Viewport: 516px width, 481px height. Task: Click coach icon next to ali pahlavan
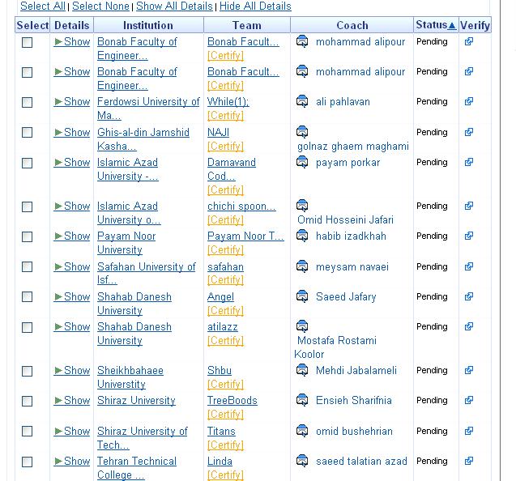point(302,102)
